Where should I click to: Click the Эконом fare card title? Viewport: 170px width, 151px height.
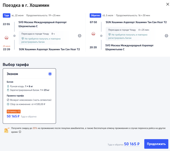[x=12, y=74]
